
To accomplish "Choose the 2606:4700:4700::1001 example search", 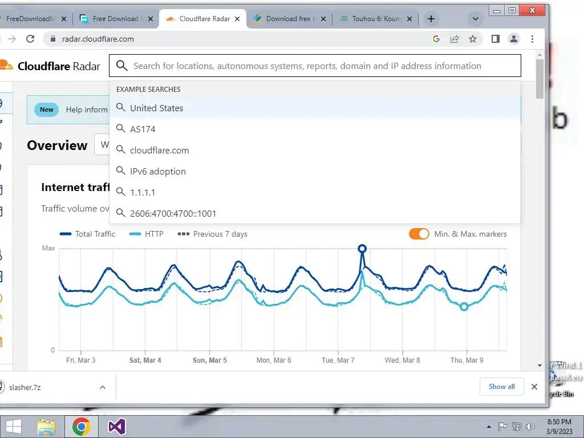I will (x=315, y=213).
